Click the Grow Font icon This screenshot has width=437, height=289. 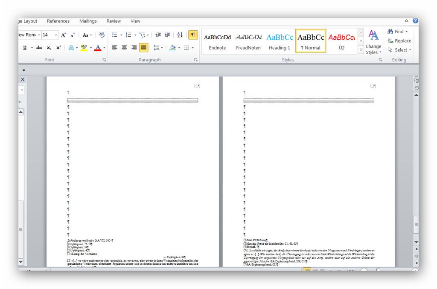pyautogui.click(x=64, y=35)
